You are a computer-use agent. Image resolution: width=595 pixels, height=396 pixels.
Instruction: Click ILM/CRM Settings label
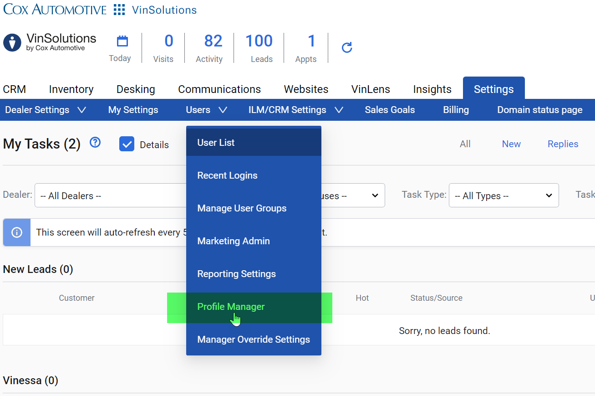pyautogui.click(x=287, y=110)
